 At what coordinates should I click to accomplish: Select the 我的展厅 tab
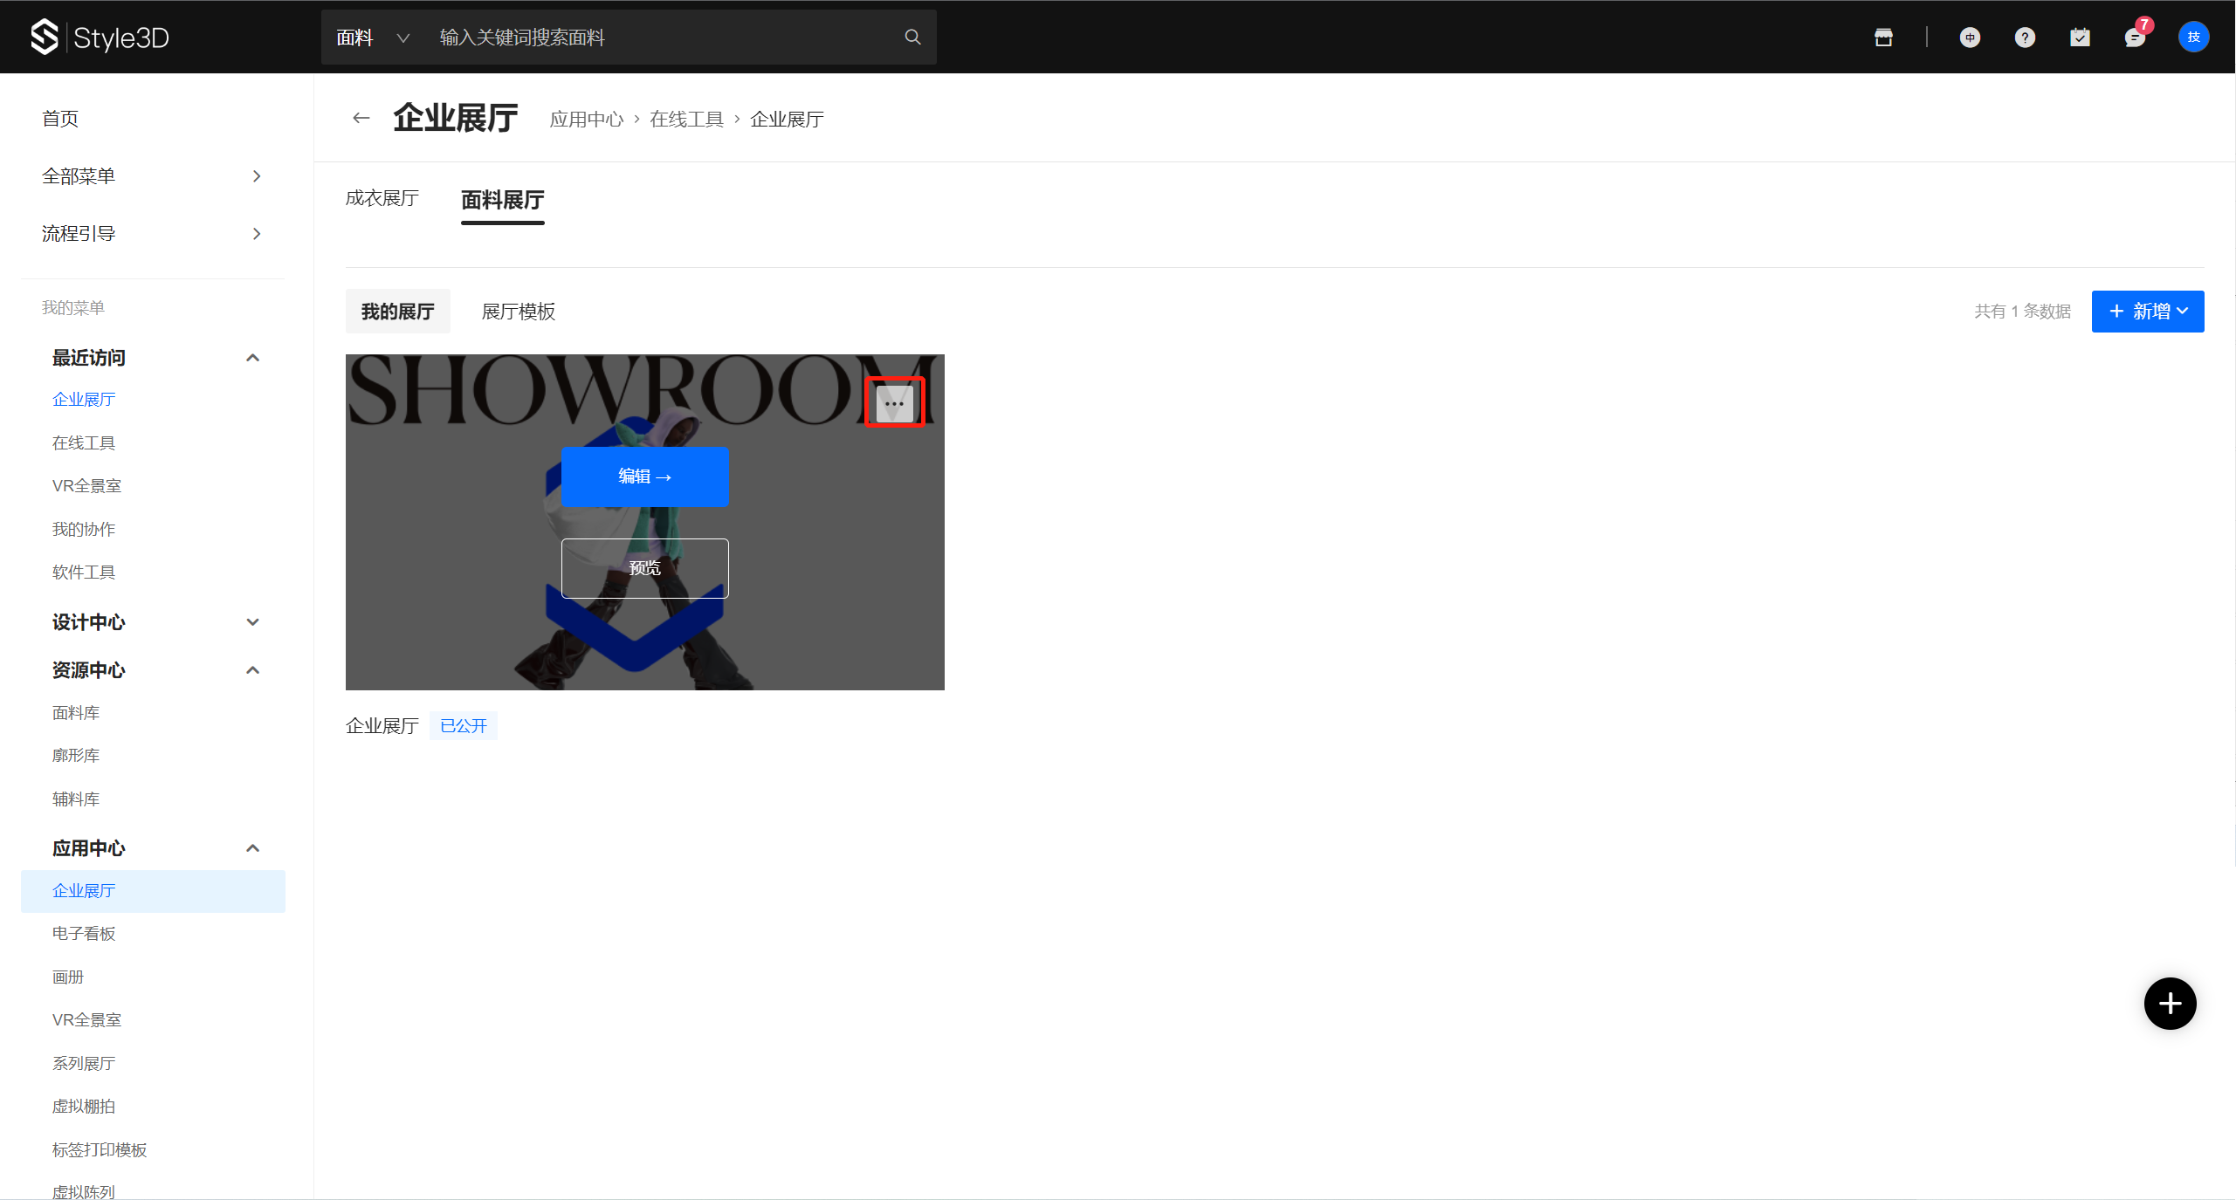[397, 312]
